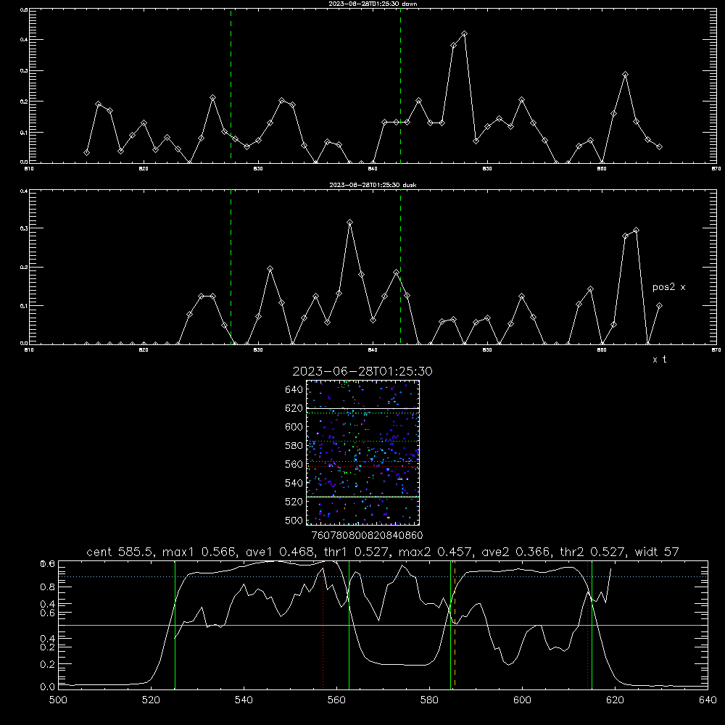Click the "640" label on the profile plot x-axis

coord(708,700)
